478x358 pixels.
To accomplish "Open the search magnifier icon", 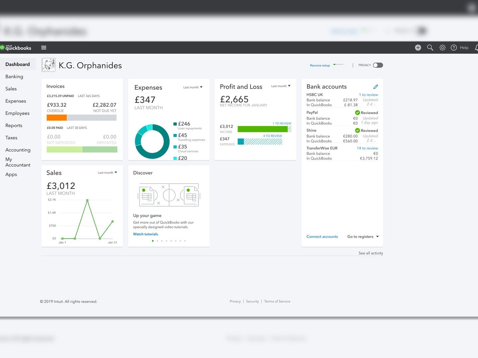I will pos(430,48).
